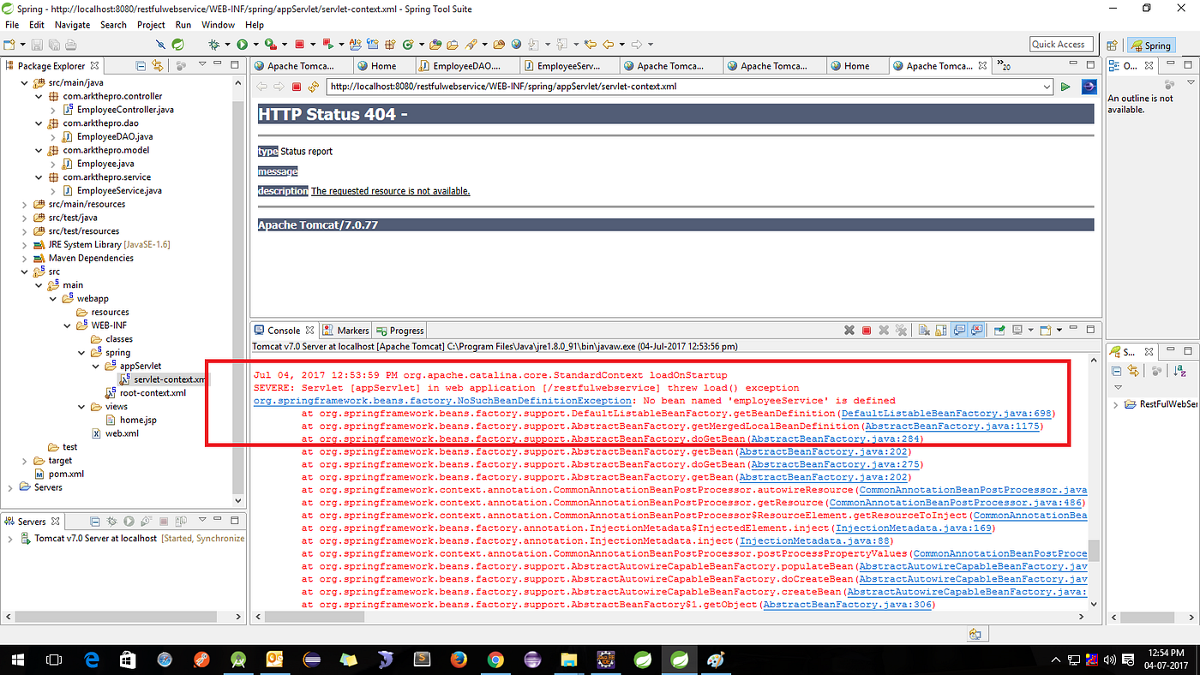Open the URL address dropdown arrow
The width and height of the screenshot is (1200, 675).
[1047, 87]
